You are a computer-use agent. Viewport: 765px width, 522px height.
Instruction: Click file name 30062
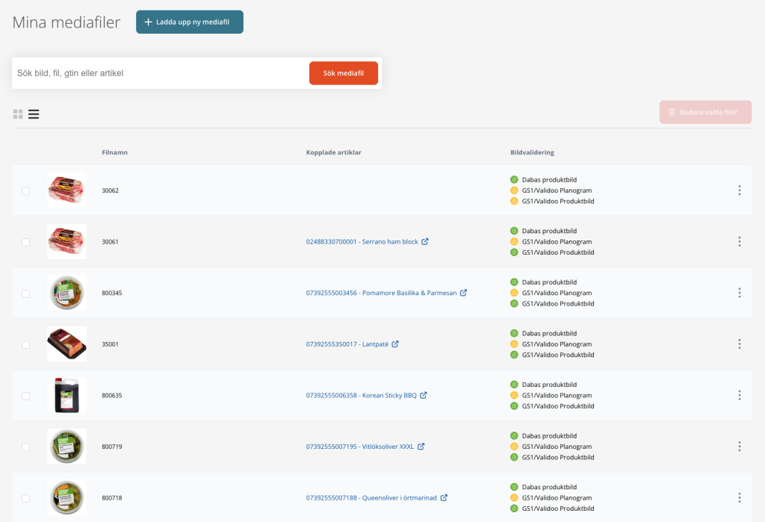[111, 190]
